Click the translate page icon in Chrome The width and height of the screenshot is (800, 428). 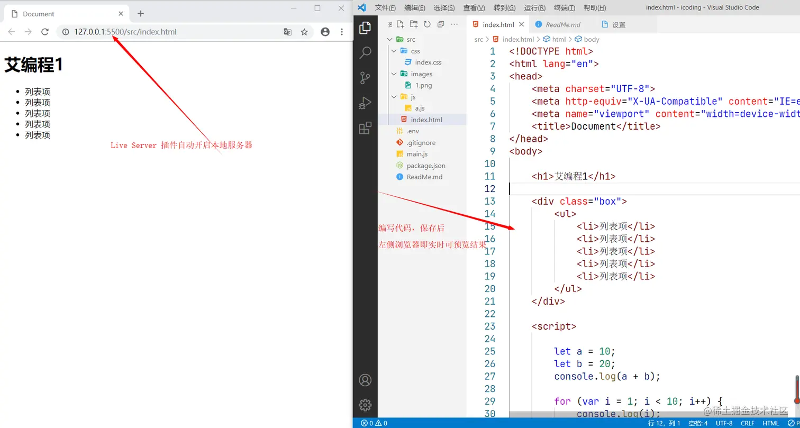tap(287, 32)
